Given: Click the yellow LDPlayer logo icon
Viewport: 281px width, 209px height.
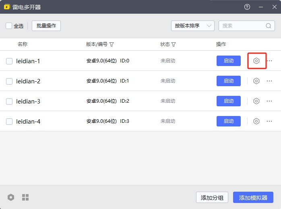Looking at the screenshot, I should (x=7, y=7).
